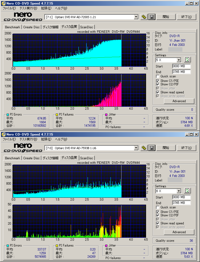Click date 4 Feb 2003 in lower window
This screenshot has height=262, width=200.
click(177, 176)
